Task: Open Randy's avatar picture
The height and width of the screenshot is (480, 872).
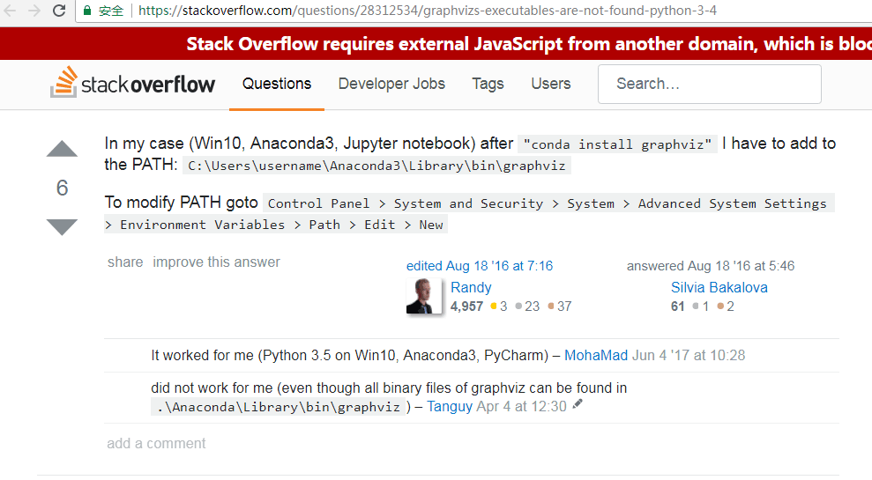Action: point(424,296)
